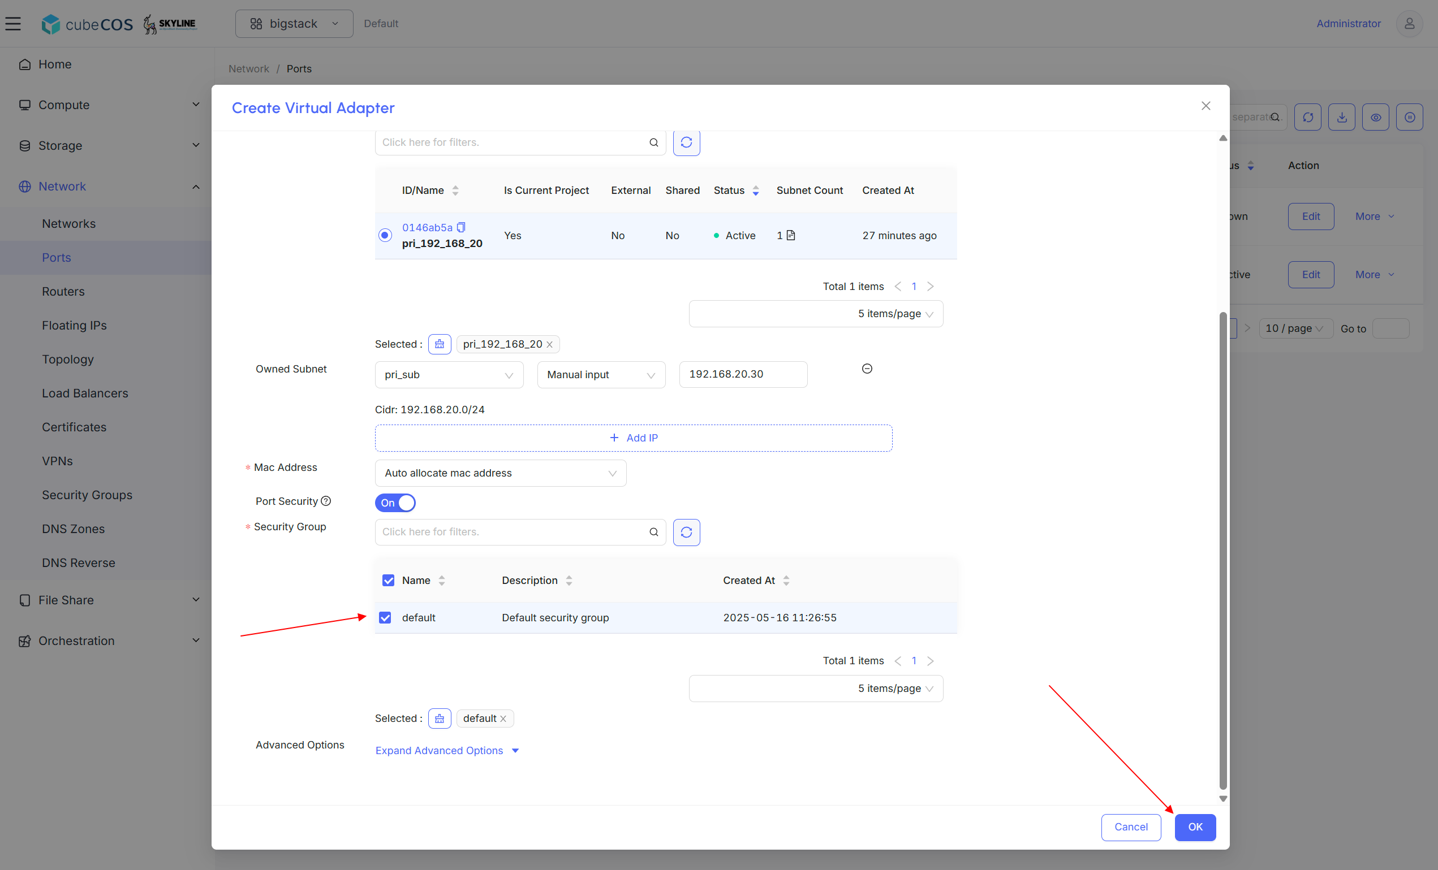The image size is (1438, 870).
Task: Clear the selected default security group icon
Action: [x=440, y=718]
